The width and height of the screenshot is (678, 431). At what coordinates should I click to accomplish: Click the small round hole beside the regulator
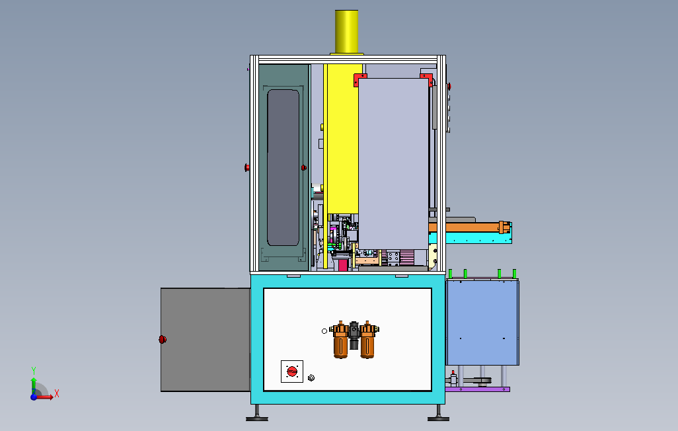coord(324,331)
